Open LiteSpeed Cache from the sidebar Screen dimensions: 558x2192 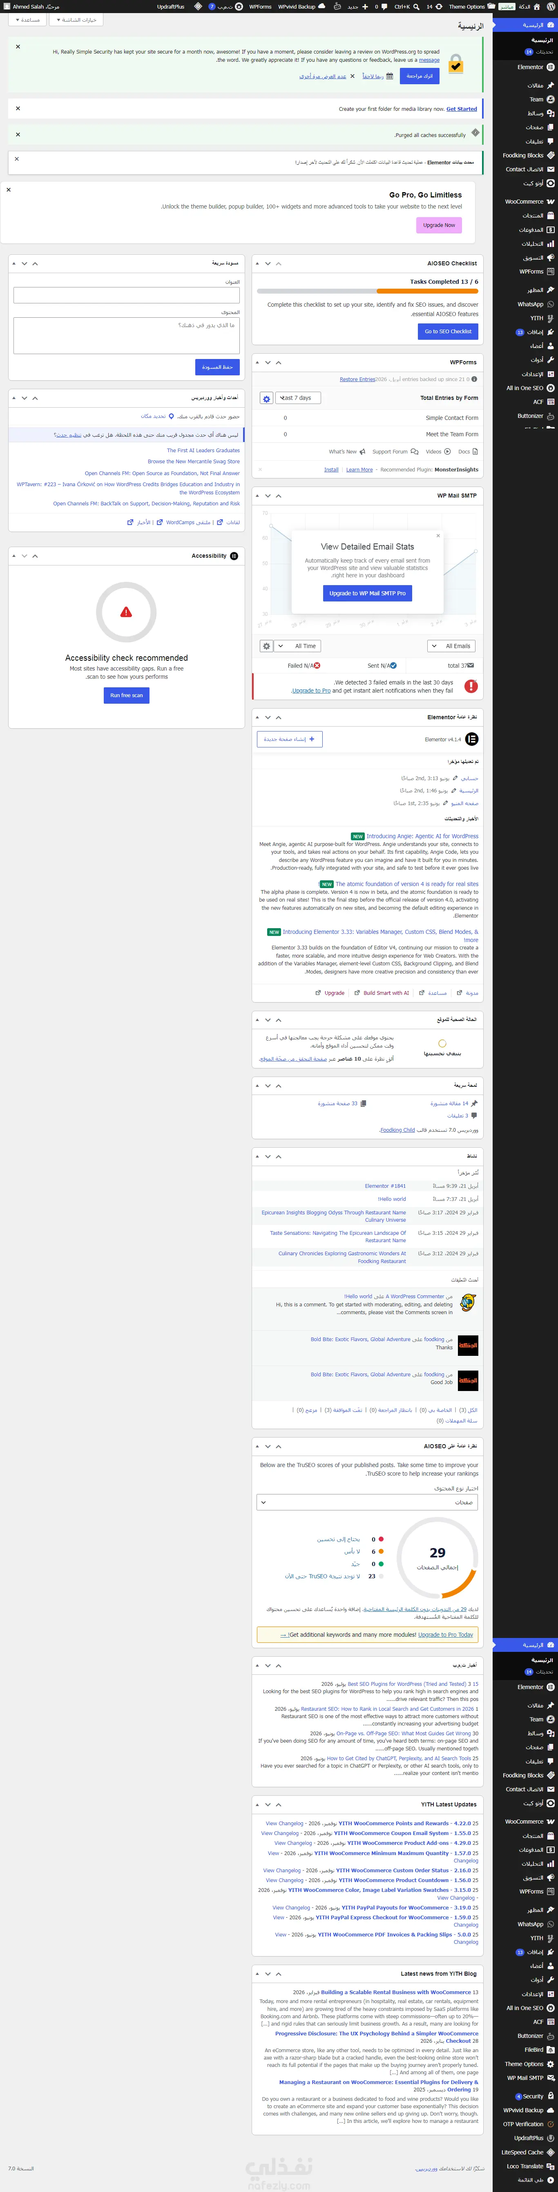pyautogui.click(x=527, y=2152)
